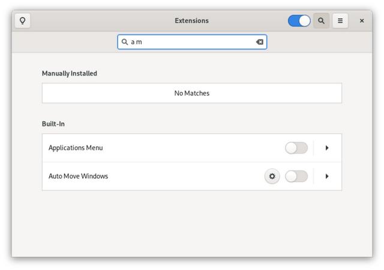Image resolution: width=384 pixels, height=270 pixels.
Task: Clear the search text with the backspace icon
Action: pyautogui.click(x=259, y=42)
